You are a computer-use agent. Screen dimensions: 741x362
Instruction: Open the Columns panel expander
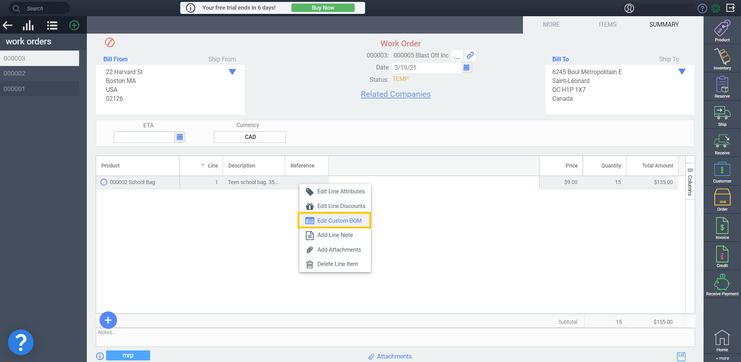click(x=690, y=182)
